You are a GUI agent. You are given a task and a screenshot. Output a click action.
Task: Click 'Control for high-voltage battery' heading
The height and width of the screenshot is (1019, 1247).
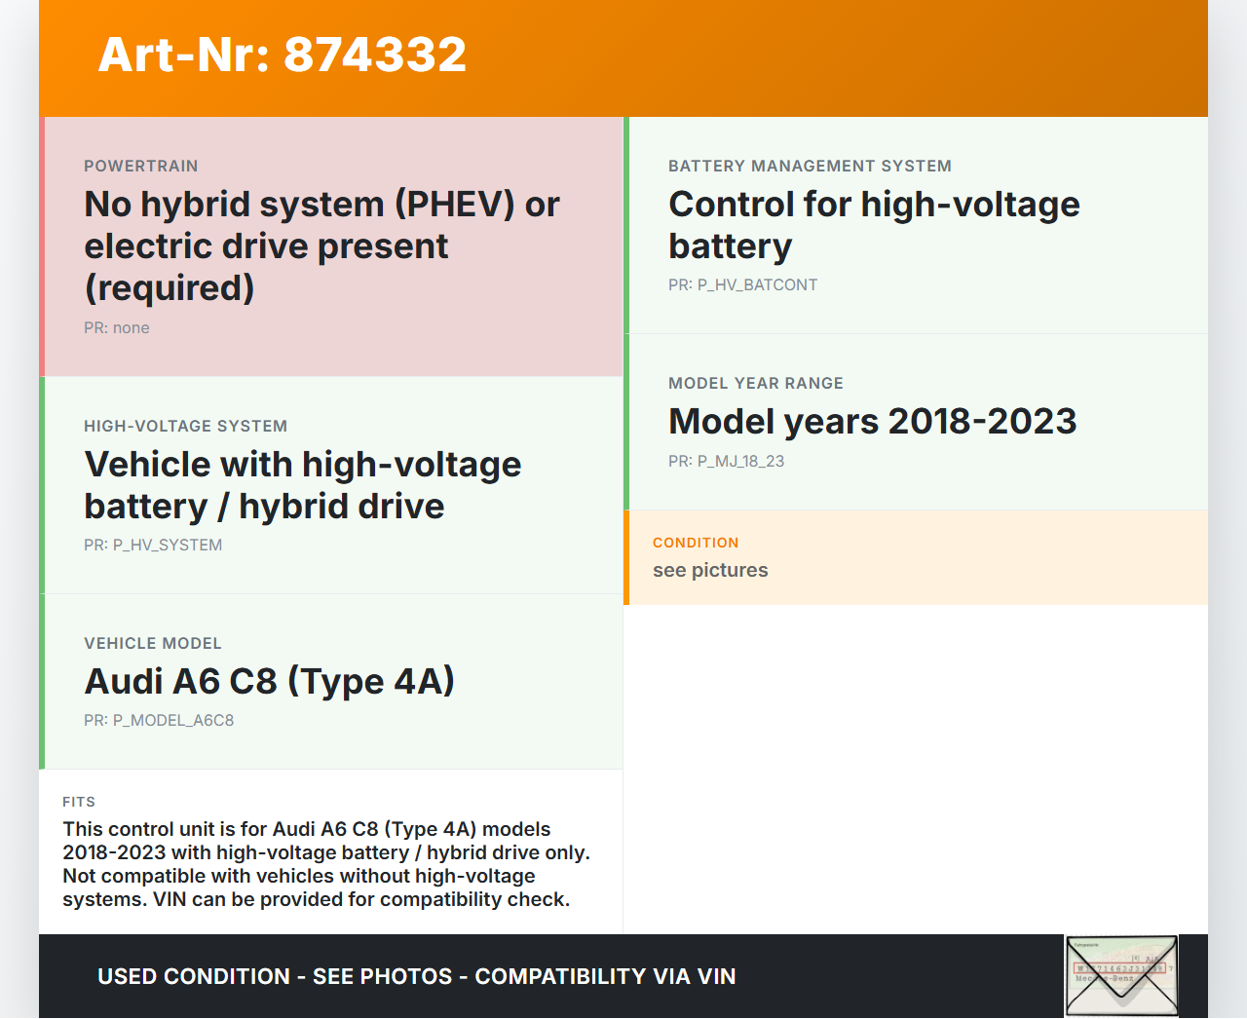click(873, 225)
